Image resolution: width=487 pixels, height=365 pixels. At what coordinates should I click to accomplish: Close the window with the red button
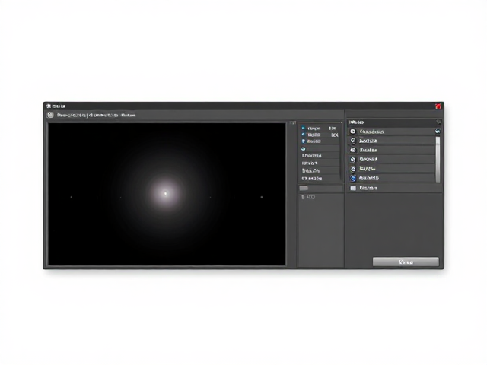coord(438,106)
